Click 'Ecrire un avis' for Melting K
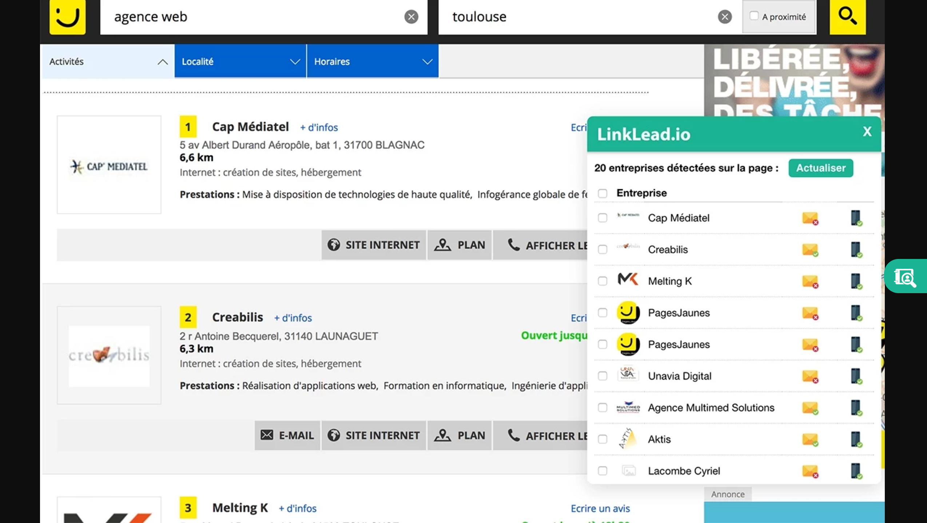Image resolution: width=927 pixels, height=523 pixels. point(600,508)
